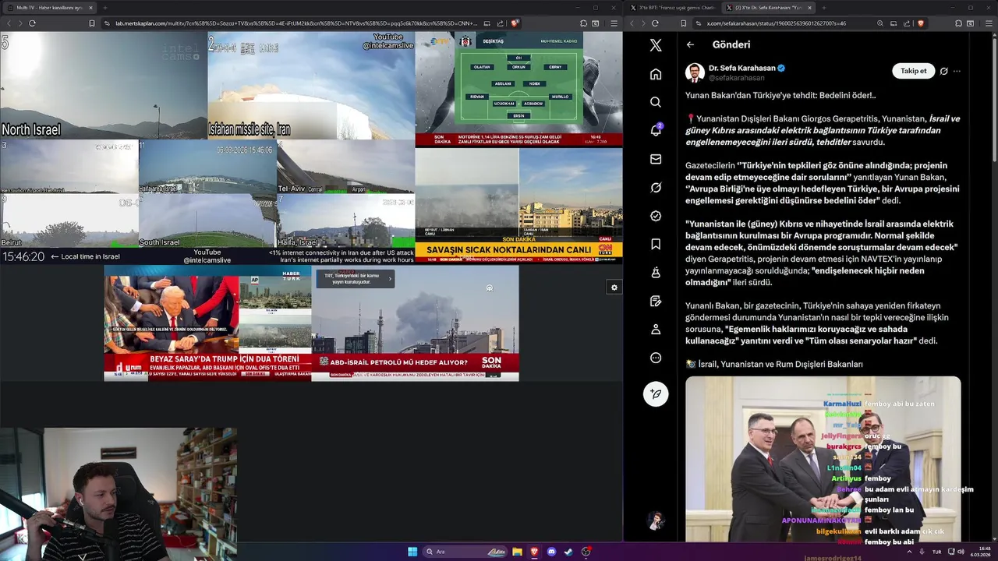Viewport: 998px width, 561px height.
Task: Click Brave shield in X window
Action: [x=921, y=23]
